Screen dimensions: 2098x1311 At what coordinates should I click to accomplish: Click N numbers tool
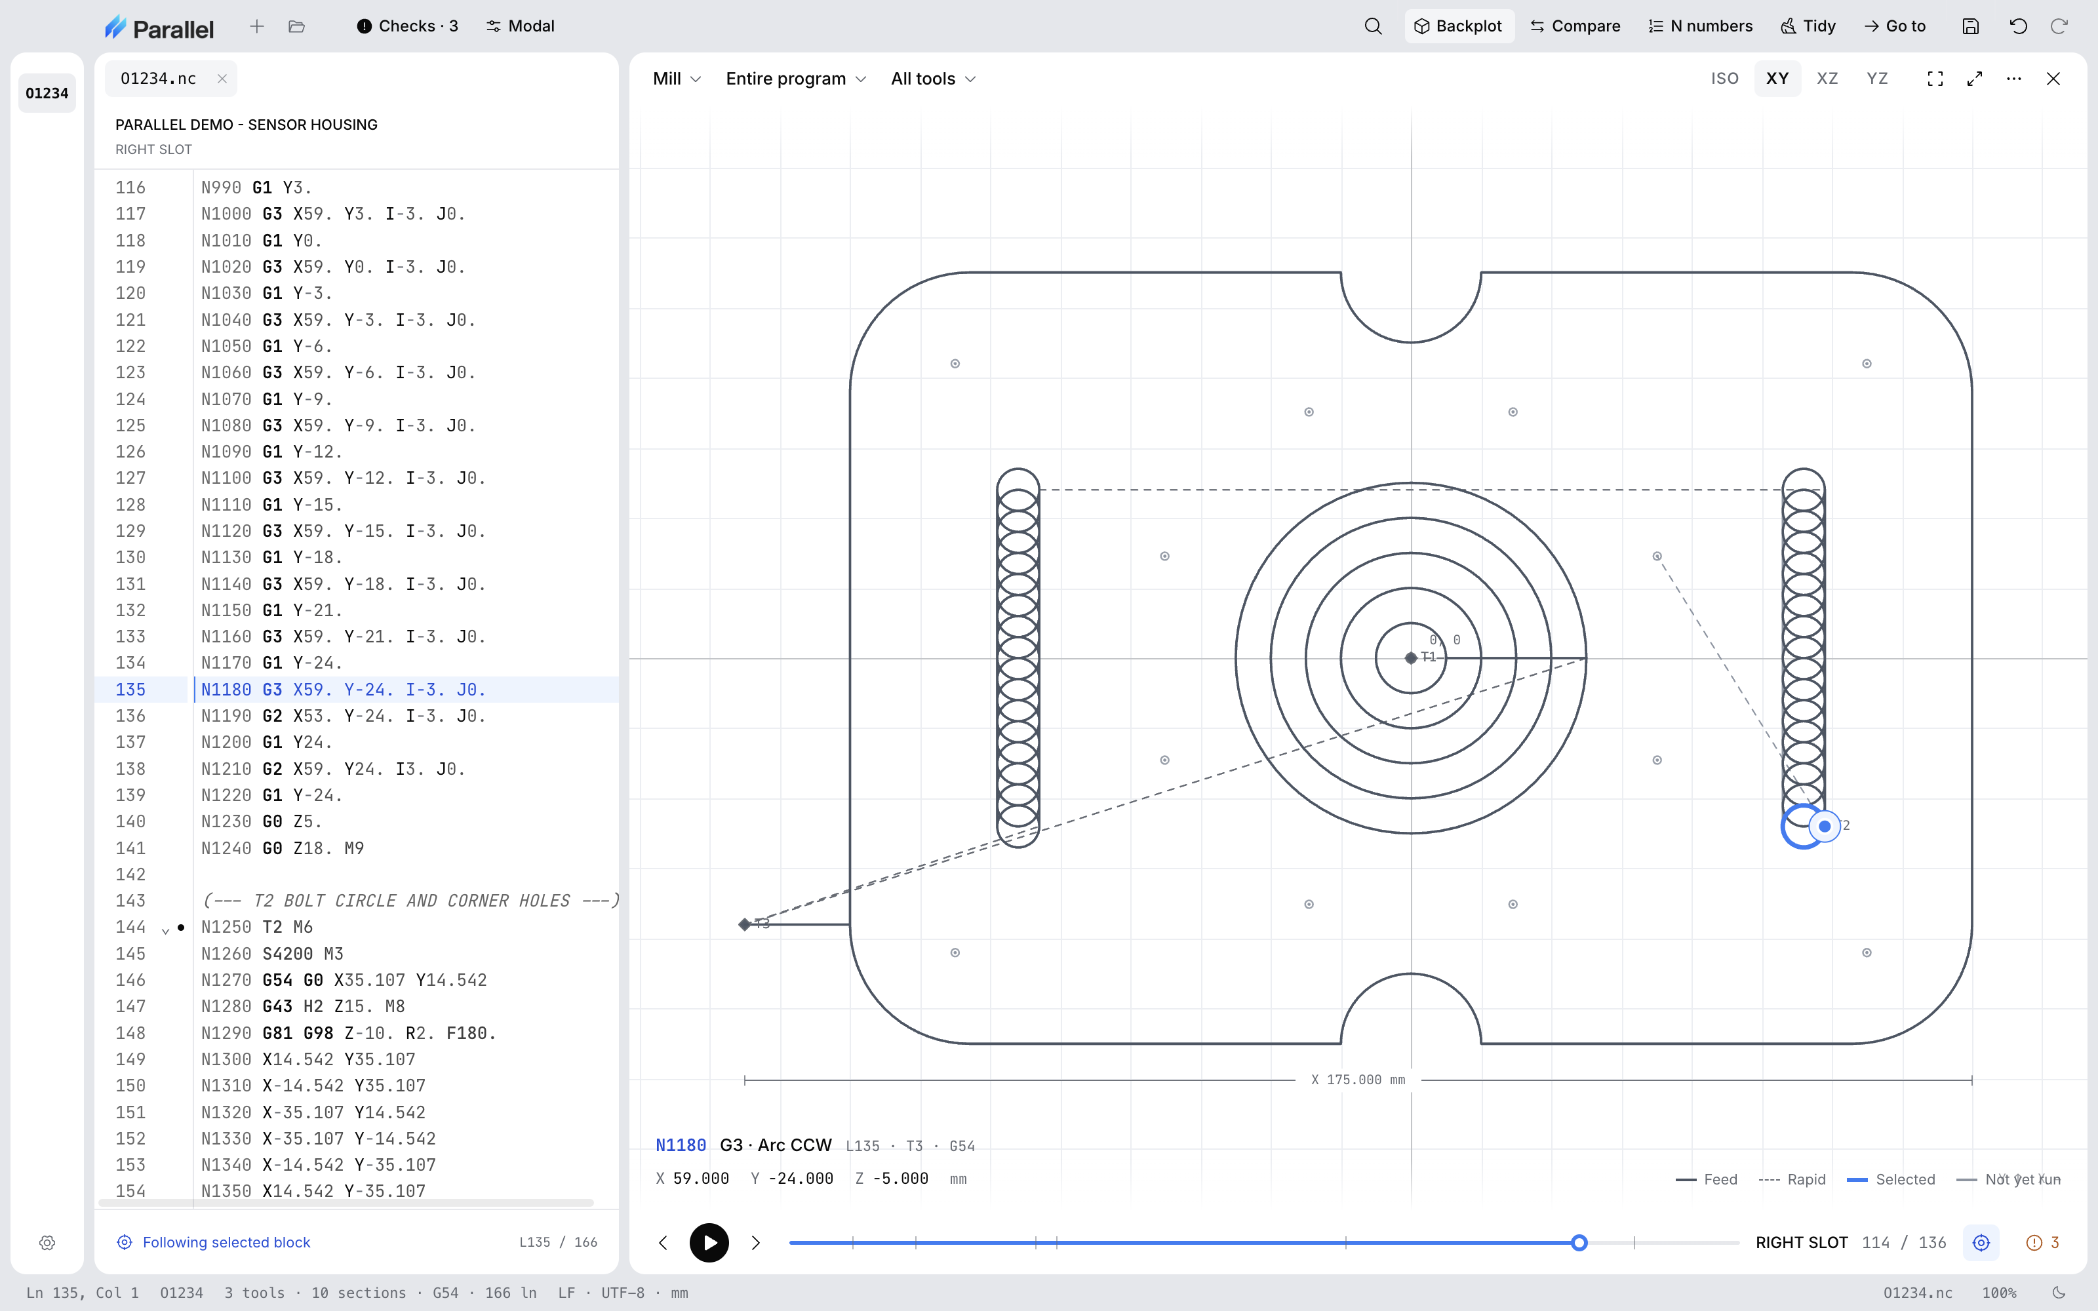pyautogui.click(x=1700, y=27)
